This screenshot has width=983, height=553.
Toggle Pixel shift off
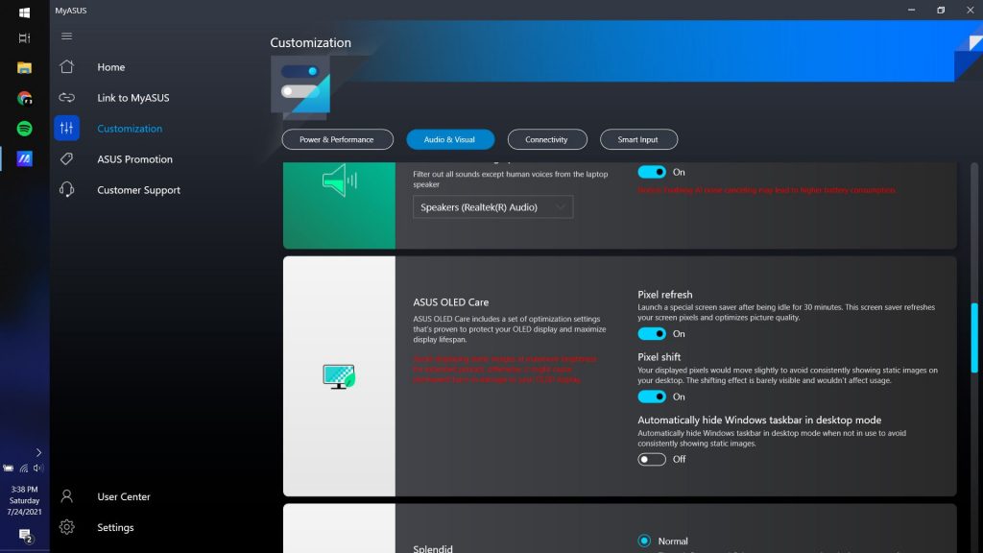coord(652,397)
